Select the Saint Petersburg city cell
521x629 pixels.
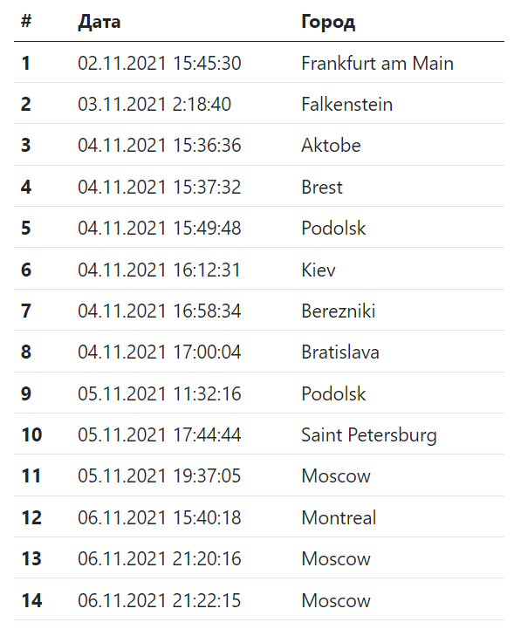[369, 435]
